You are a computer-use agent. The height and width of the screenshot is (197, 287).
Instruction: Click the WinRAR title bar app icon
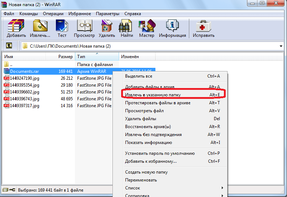point(4,4)
